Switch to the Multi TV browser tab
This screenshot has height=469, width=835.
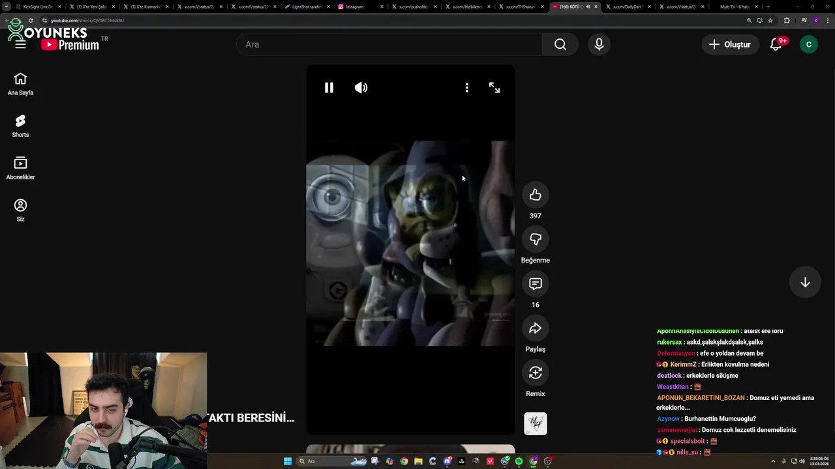735,7
